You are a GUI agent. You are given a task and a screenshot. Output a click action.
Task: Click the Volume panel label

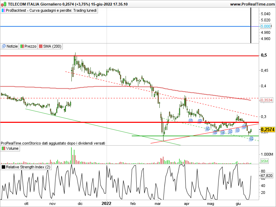click(12, 148)
